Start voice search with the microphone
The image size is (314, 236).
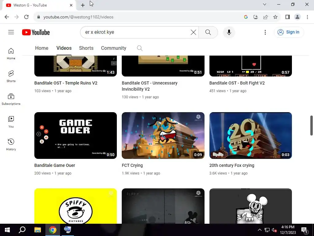pyautogui.click(x=229, y=32)
